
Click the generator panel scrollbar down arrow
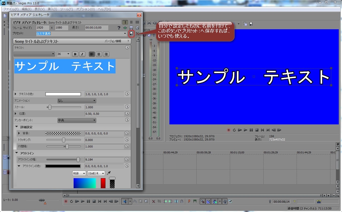click(x=138, y=186)
